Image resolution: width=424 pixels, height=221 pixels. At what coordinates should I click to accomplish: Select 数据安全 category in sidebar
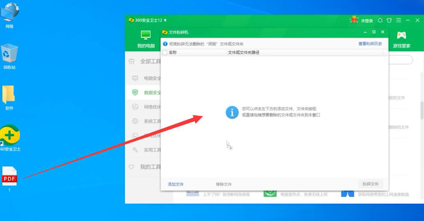152,92
